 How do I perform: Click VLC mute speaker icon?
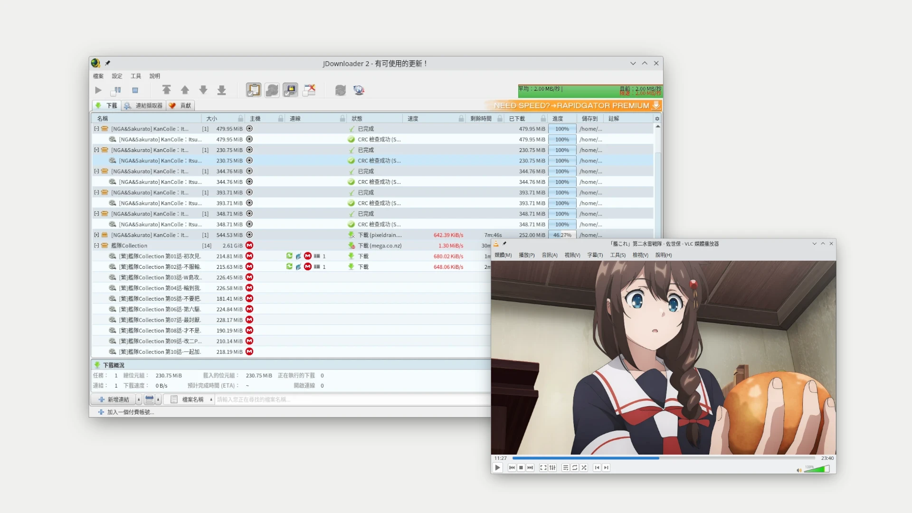point(798,470)
